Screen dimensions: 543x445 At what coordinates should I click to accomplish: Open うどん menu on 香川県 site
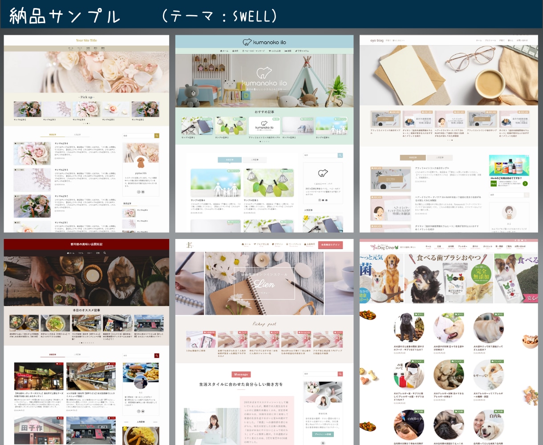coord(81,253)
